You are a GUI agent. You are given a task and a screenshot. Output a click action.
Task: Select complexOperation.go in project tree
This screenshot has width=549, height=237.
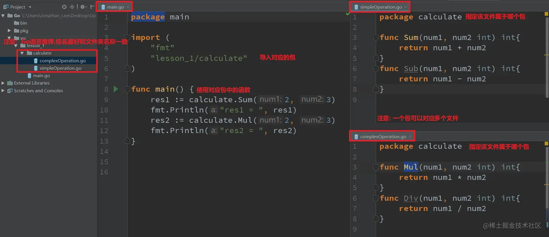tap(60, 61)
